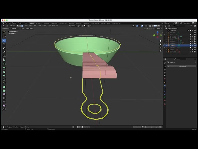
Task: Click the viewport pan hand gizmo
Action: point(161,44)
